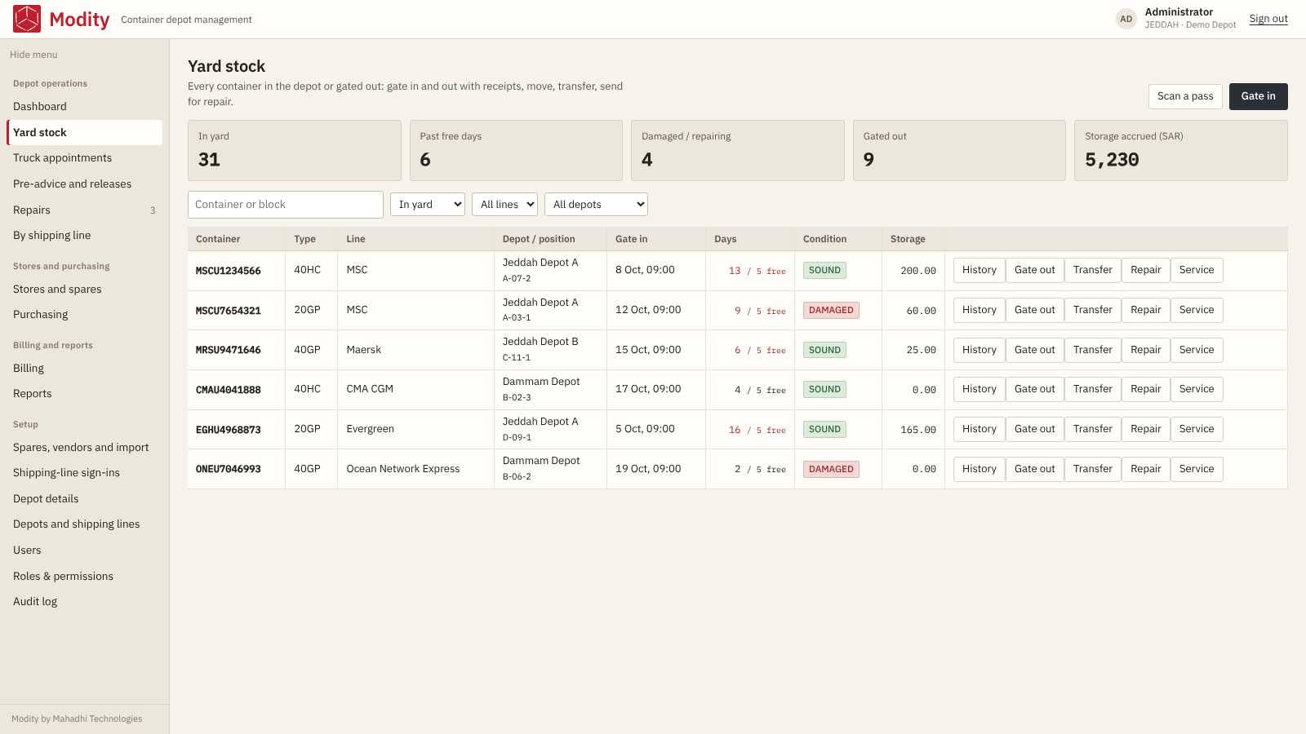Click the DAMAGED badge for MSCU7654321
1306x734 pixels.
click(x=831, y=310)
